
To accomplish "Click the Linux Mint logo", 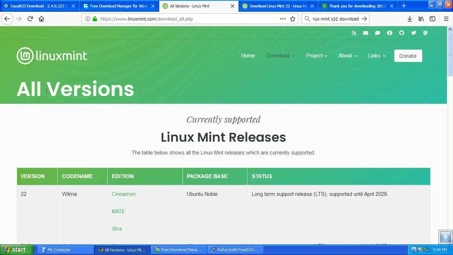I will tap(52, 56).
